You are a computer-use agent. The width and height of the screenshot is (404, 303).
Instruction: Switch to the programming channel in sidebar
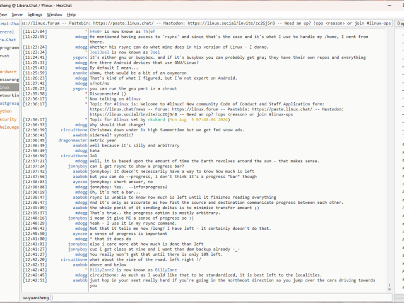click(x=9, y=47)
